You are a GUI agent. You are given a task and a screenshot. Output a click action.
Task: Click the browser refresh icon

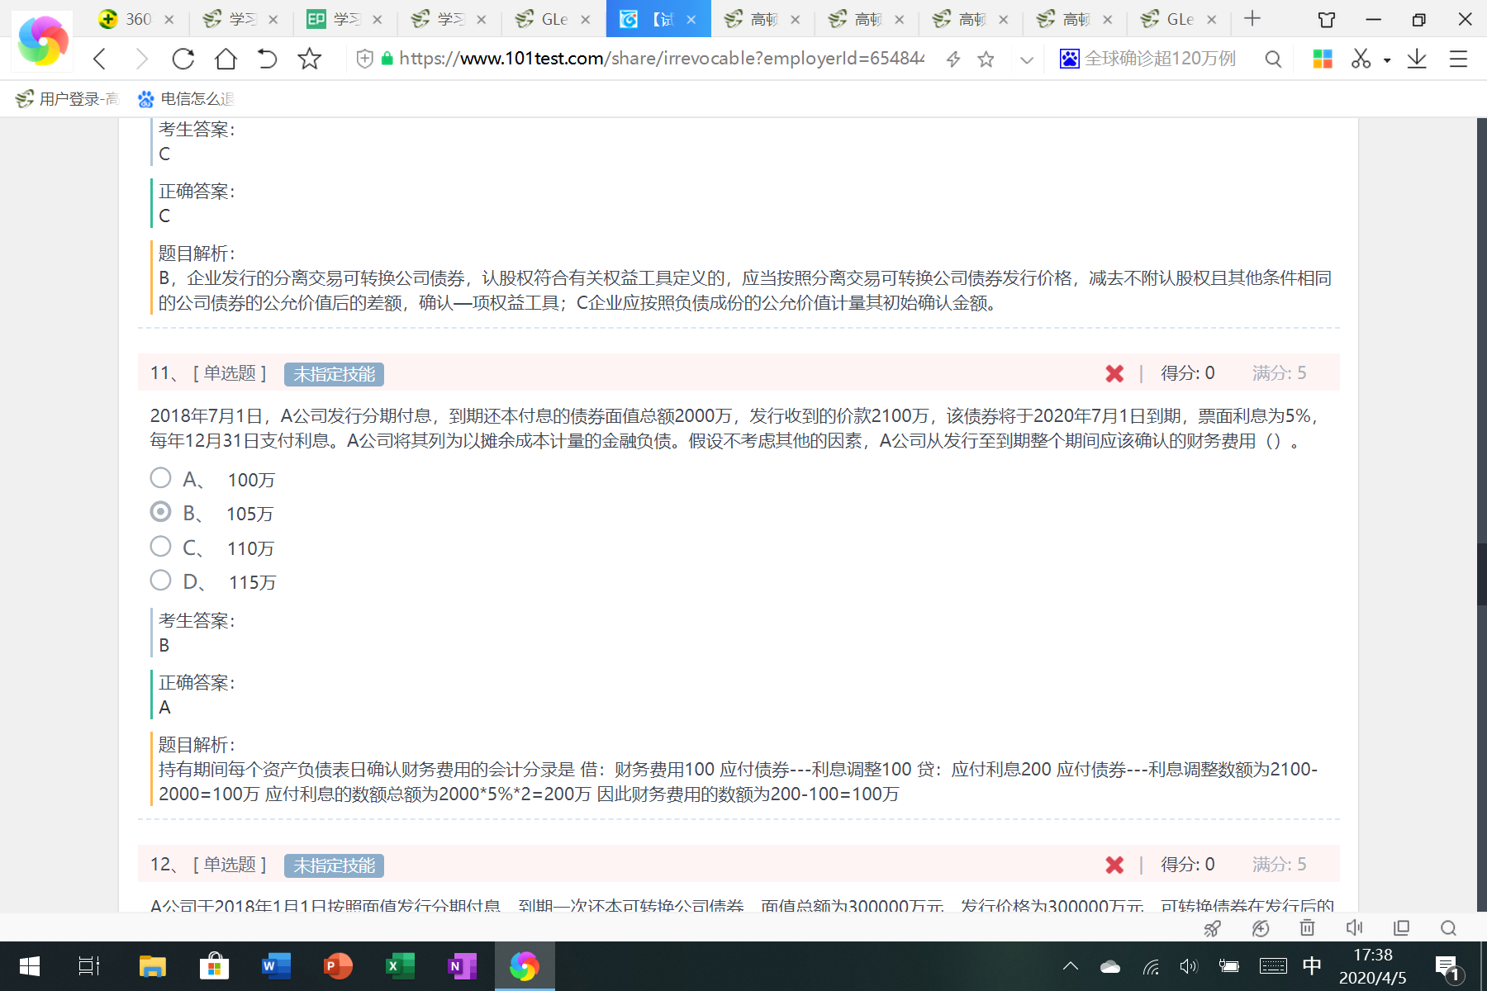(183, 59)
